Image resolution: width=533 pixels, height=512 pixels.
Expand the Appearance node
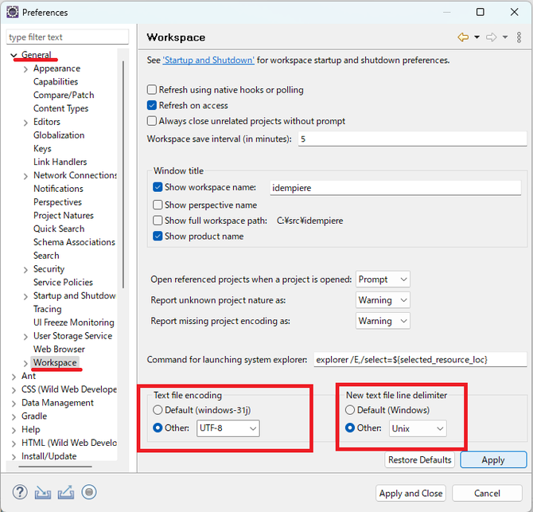tap(25, 69)
